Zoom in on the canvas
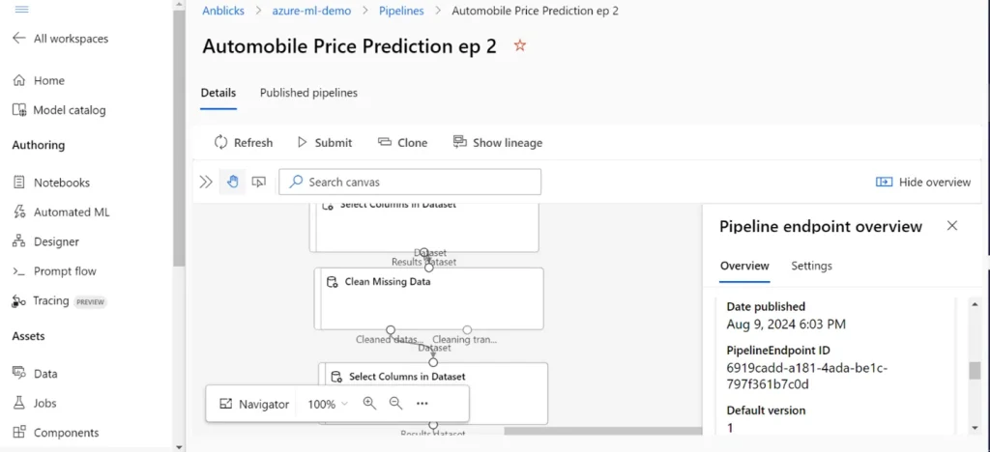The image size is (990, 452). point(369,404)
